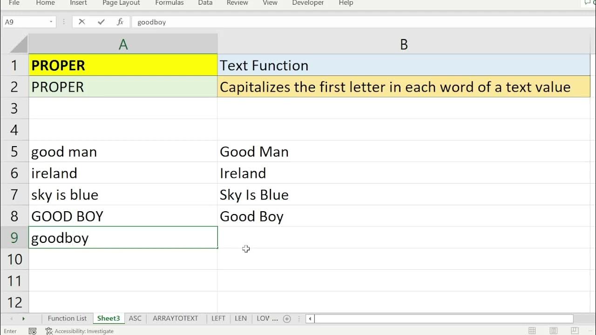Open the Developer ribbon tab

tap(308, 3)
